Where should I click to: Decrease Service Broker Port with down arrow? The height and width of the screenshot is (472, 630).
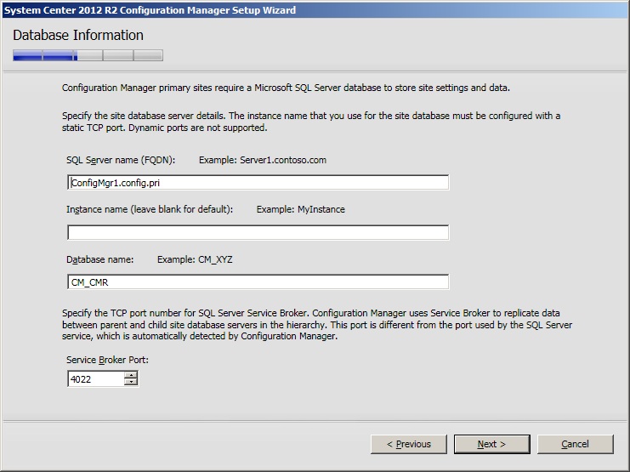131,382
